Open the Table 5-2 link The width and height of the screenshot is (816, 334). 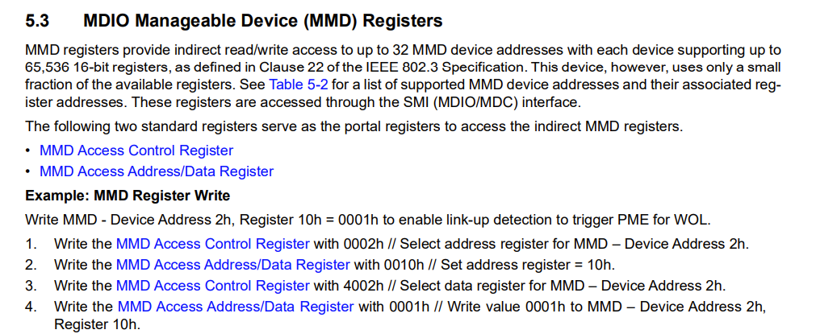(x=295, y=84)
